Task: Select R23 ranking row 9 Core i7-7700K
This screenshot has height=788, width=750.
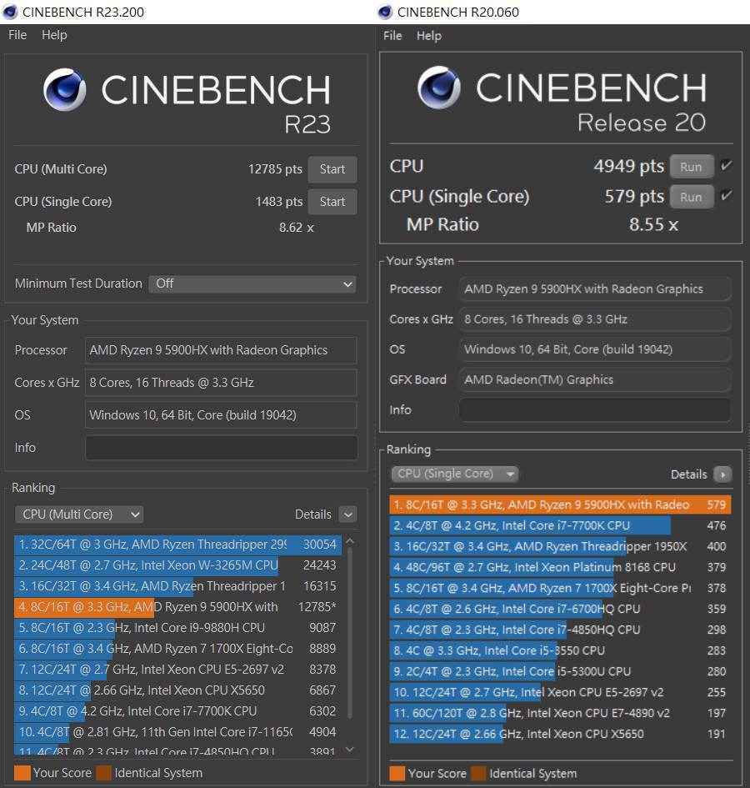Action: click(177, 711)
